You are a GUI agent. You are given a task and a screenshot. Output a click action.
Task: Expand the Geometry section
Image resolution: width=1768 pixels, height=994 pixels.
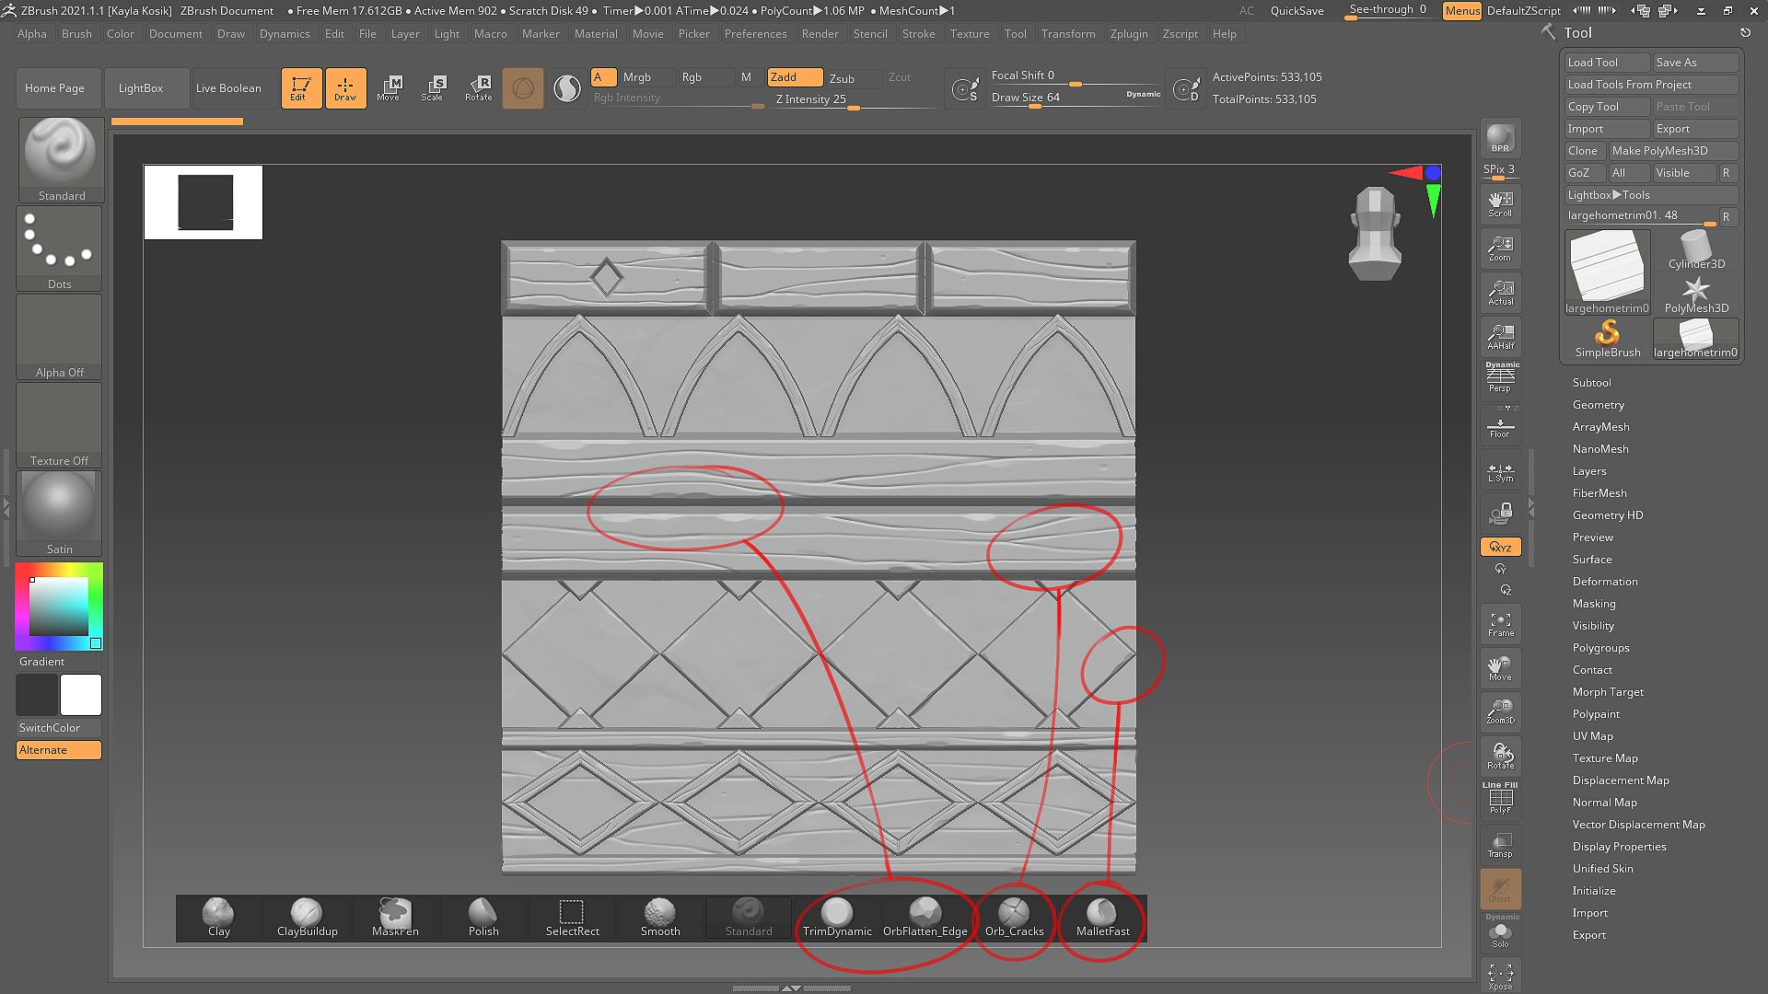tap(1598, 405)
